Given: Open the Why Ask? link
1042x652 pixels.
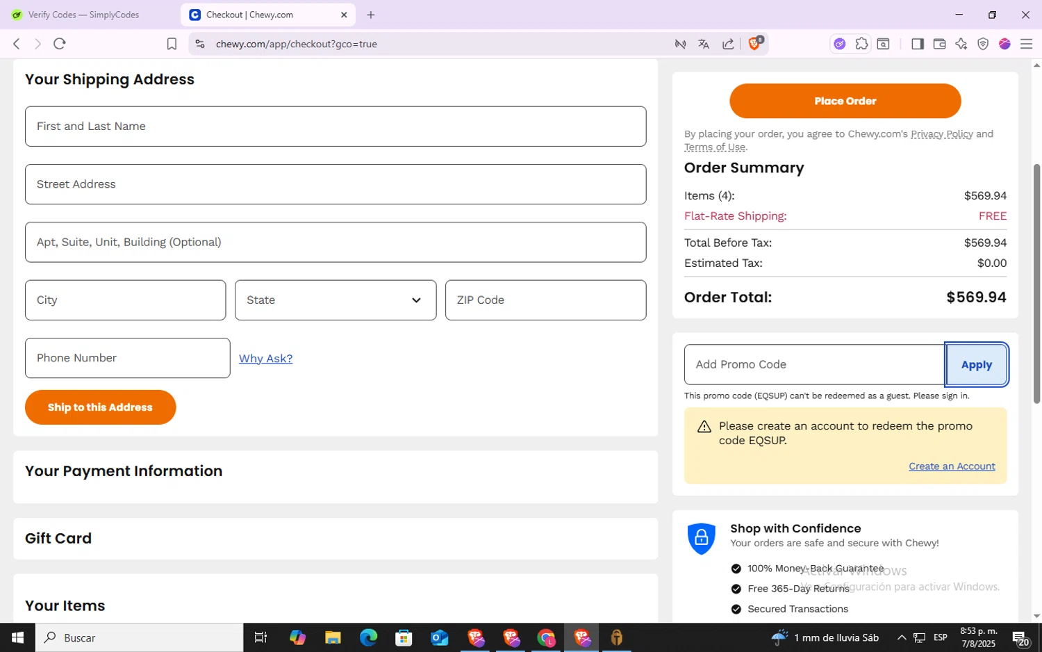Looking at the screenshot, I should [x=265, y=359].
